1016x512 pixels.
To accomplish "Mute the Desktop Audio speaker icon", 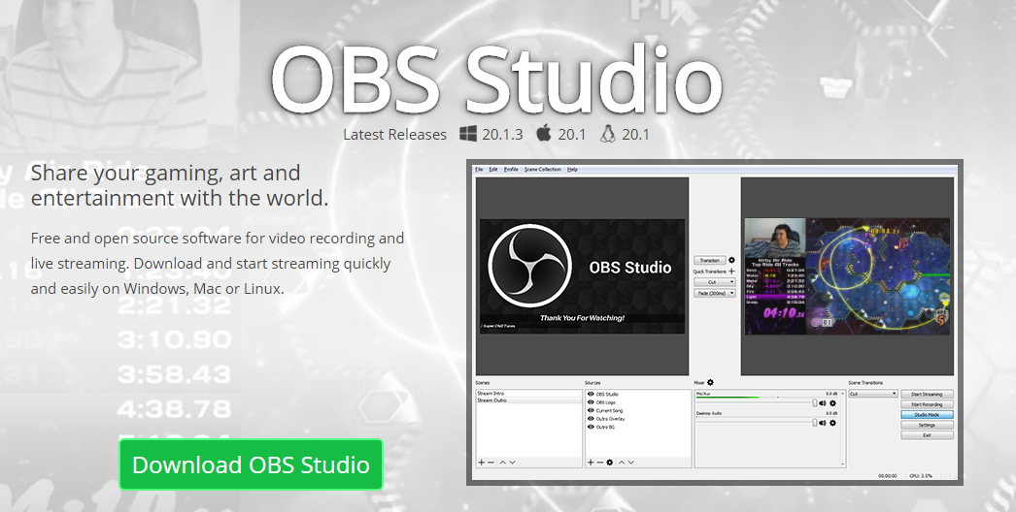I will tap(823, 423).
